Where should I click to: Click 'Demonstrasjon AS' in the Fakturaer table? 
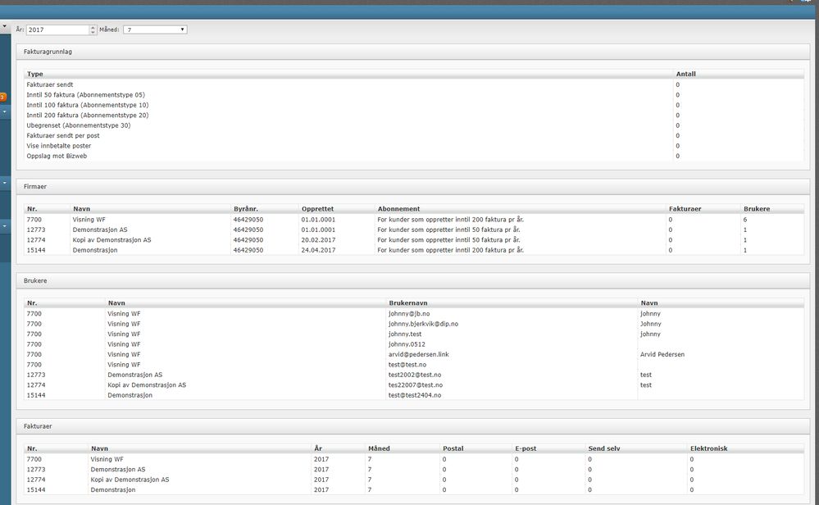(118, 470)
